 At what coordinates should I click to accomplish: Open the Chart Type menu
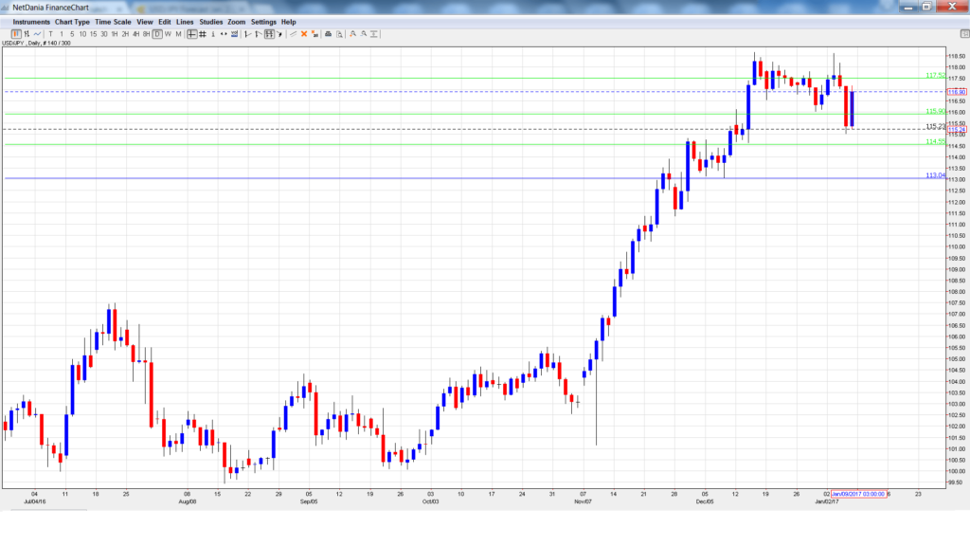71,21
